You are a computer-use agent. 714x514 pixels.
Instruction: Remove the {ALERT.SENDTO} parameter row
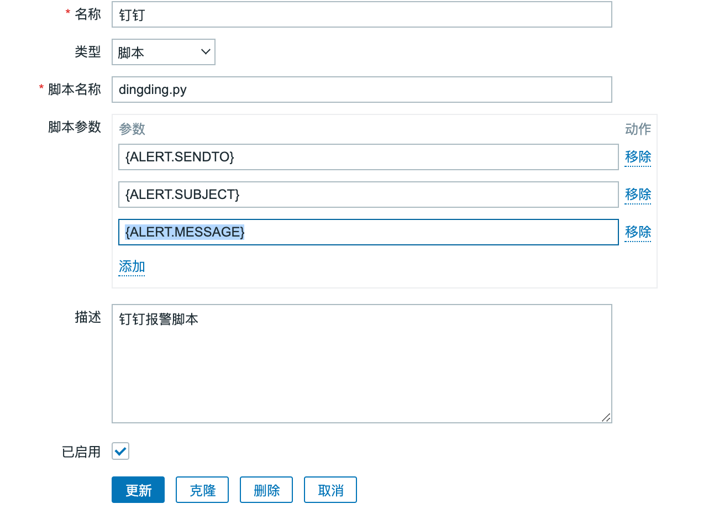pyautogui.click(x=638, y=157)
